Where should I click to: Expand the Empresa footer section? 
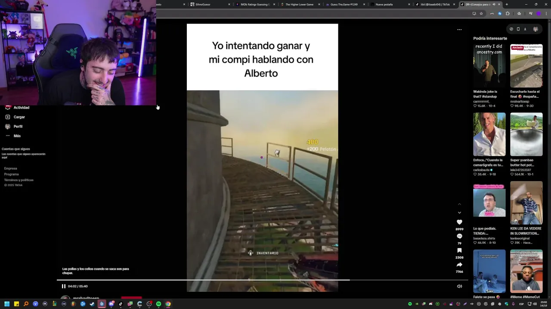click(11, 169)
